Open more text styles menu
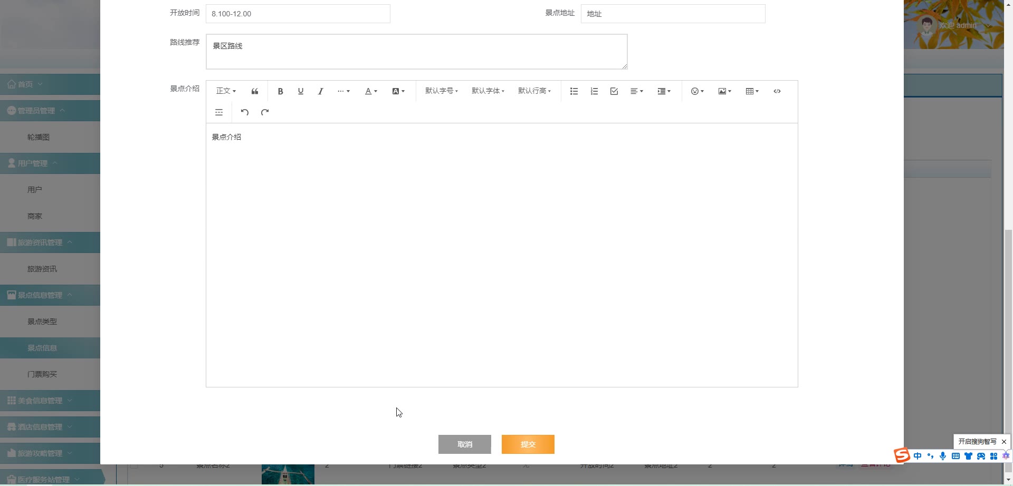1013x486 pixels. point(343,91)
